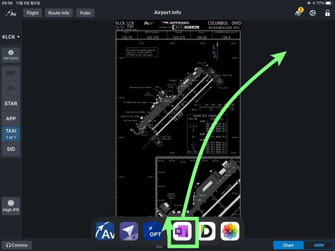This screenshot has width=335, height=251.
Task: Show INFO/WX airport information
Action: pos(11,55)
